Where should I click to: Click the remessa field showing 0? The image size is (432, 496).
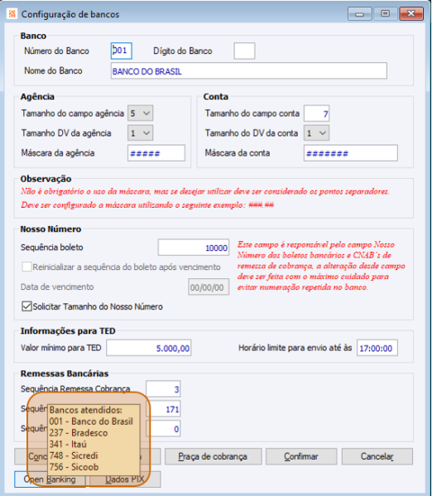pyautogui.click(x=163, y=429)
